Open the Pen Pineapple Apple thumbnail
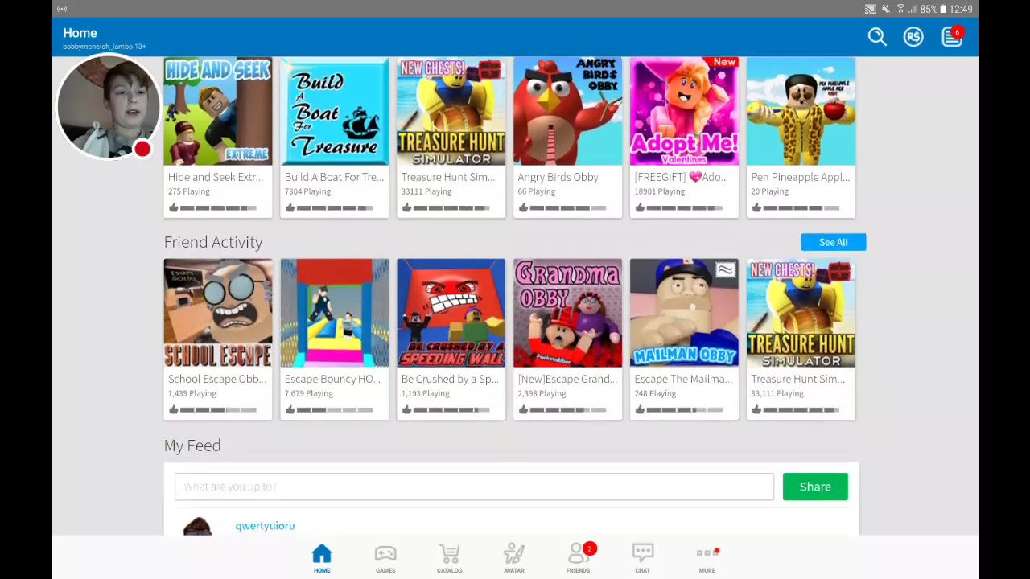 (x=801, y=111)
